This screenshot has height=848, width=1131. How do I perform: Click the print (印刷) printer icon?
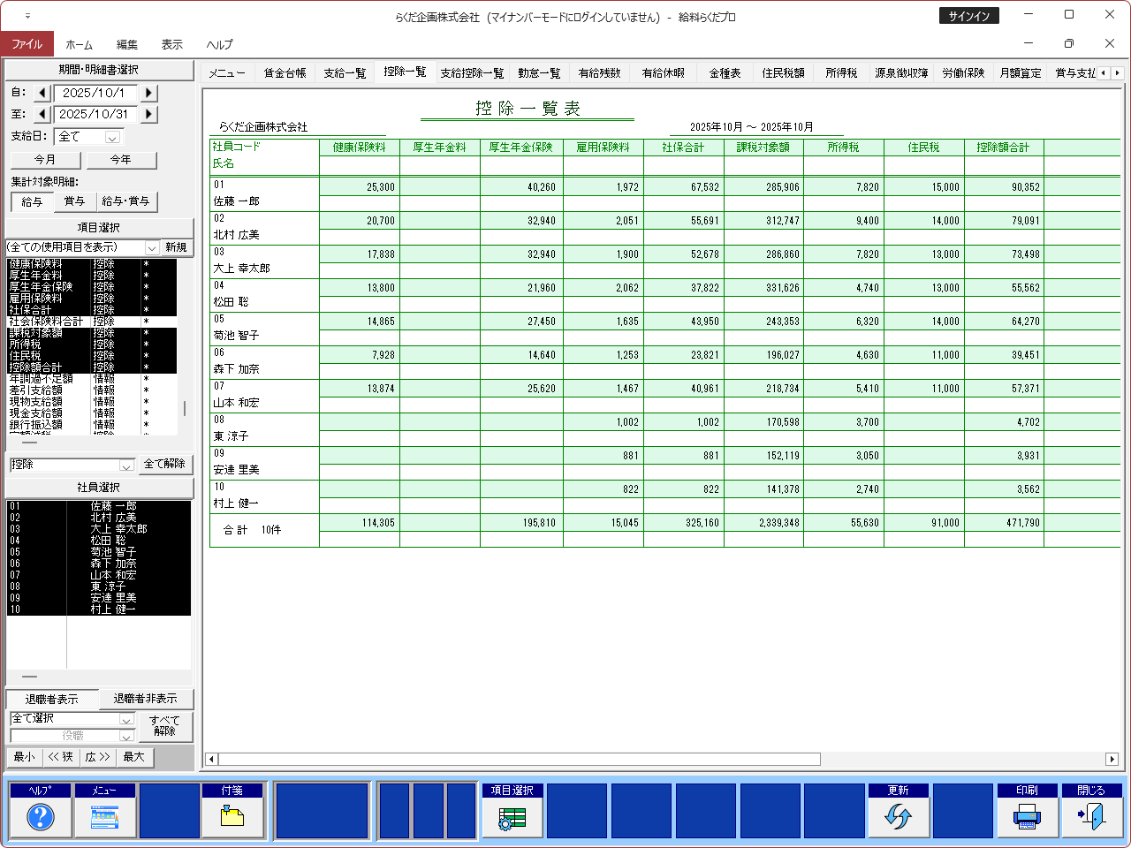1027,817
